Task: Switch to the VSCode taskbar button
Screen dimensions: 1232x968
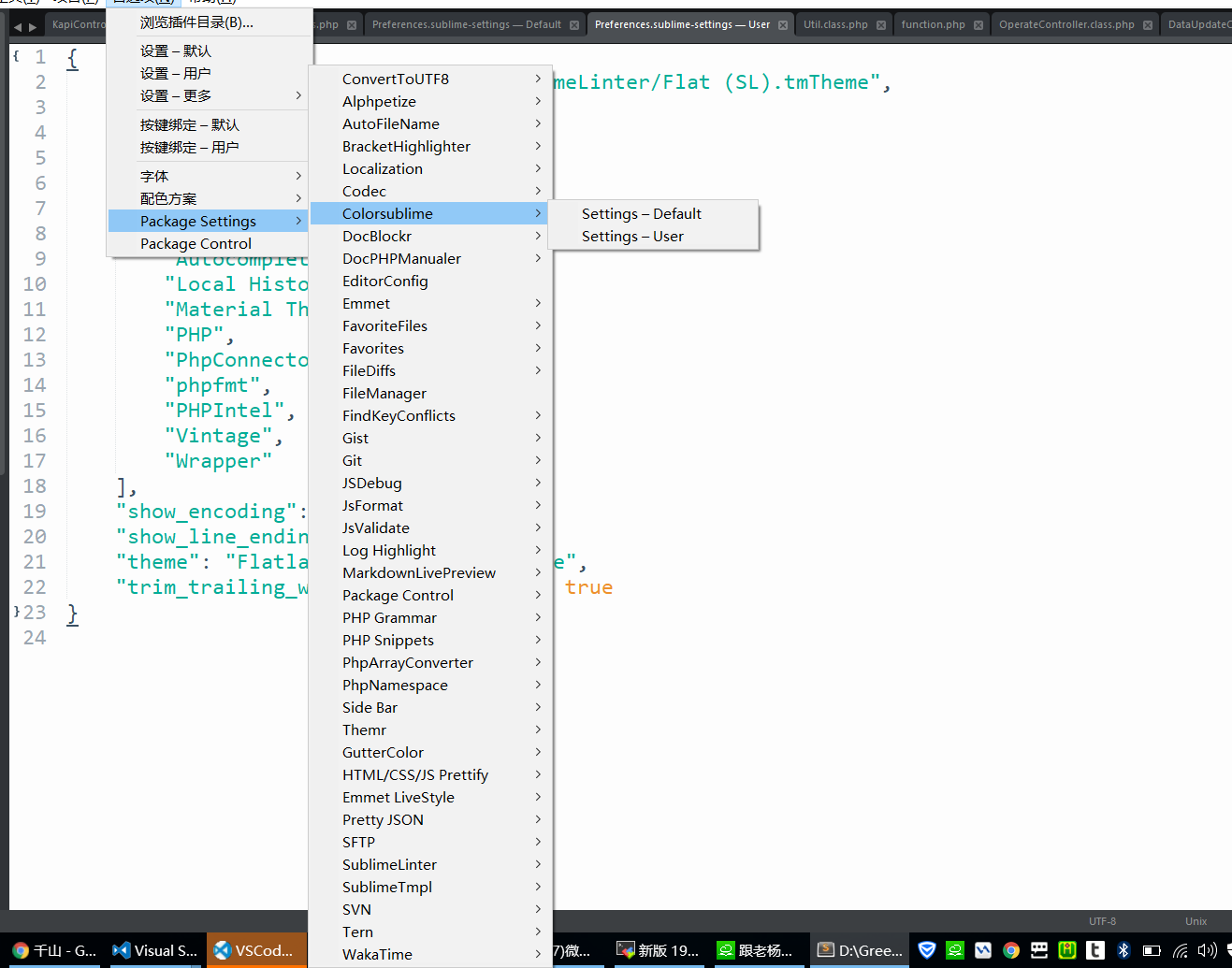Action: (256, 950)
